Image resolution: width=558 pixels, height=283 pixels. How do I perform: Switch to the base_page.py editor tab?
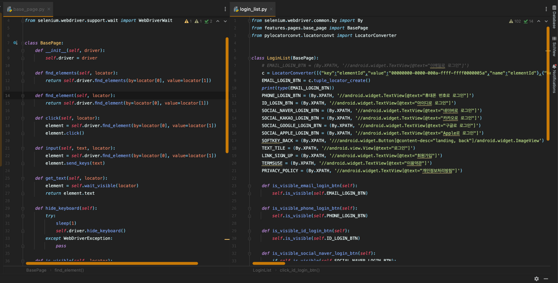29,9
